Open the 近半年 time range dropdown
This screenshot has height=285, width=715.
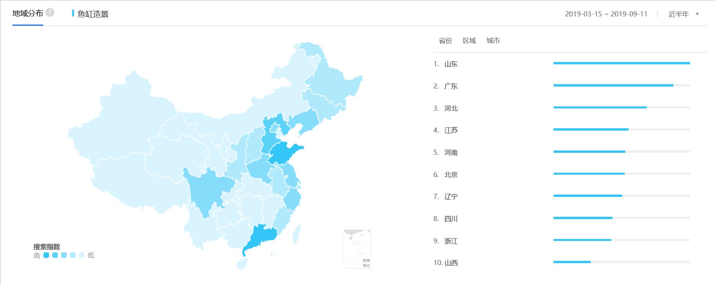tap(678, 14)
